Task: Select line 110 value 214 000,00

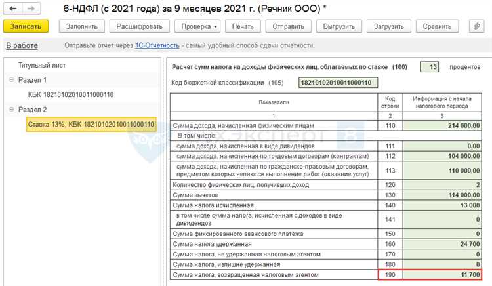Action: pos(442,125)
